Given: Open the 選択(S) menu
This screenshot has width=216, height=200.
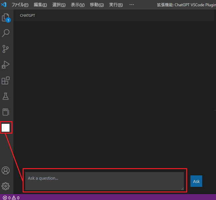Looking at the screenshot, I should click(x=59, y=5).
